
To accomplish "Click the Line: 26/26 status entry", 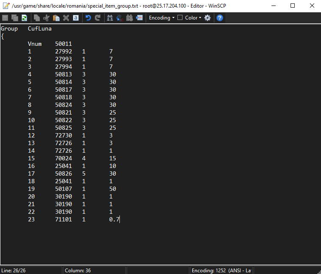I will 14,271.
